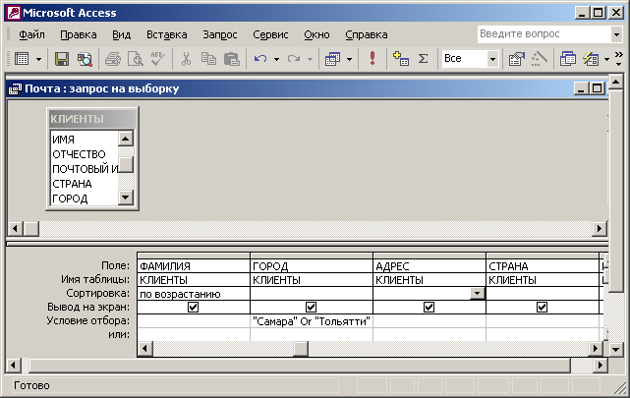Screen dimensions: 630x398
Task: Open the Вставка menu
Action: click(x=167, y=35)
